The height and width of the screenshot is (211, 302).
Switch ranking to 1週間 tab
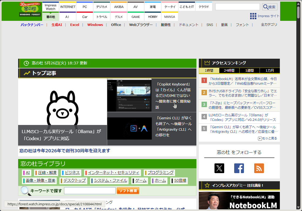point(249,70)
